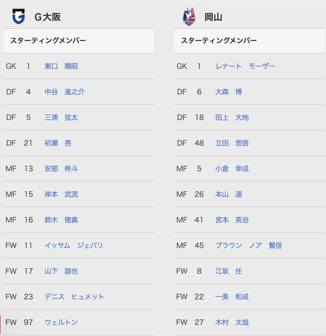This screenshot has height=336, width=326.
Task: Open イッサム ジェバリ player page
Action: (x=74, y=246)
